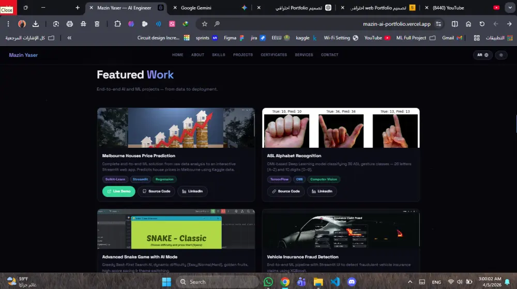Open the apps grid icon in bookmarks bar
The image size is (517, 289).
(477, 38)
